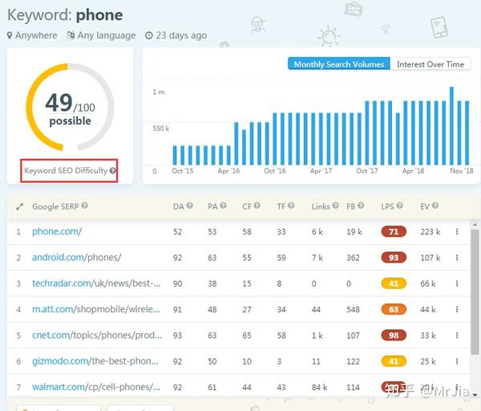Image resolution: width=481 pixels, height=411 pixels.
Task: Open the android.com/phones/ result link
Action: tap(77, 258)
